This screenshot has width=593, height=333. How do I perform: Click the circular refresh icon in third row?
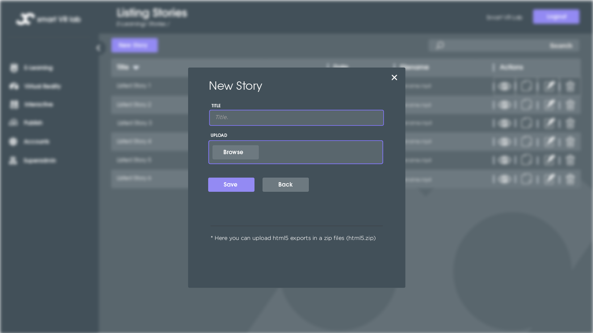[x=526, y=123]
